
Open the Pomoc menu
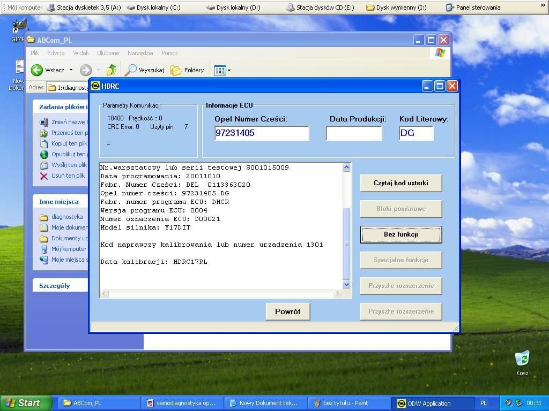coord(169,53)
